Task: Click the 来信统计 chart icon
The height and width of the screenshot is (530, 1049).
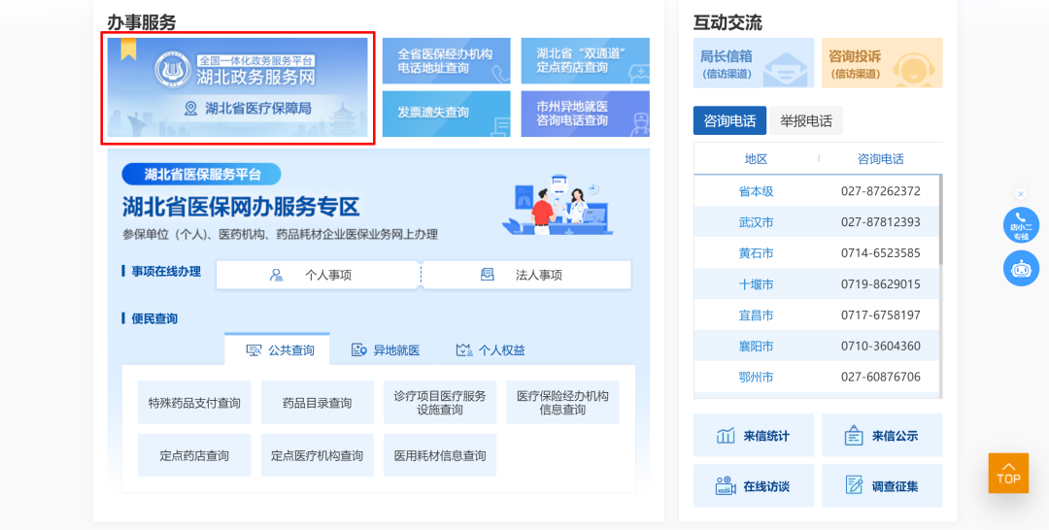Action: click(726, 436)
